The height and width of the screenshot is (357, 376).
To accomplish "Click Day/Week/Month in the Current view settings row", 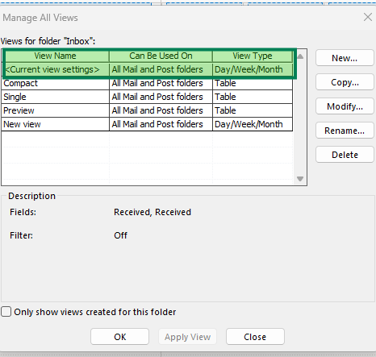I will (253, 69).
